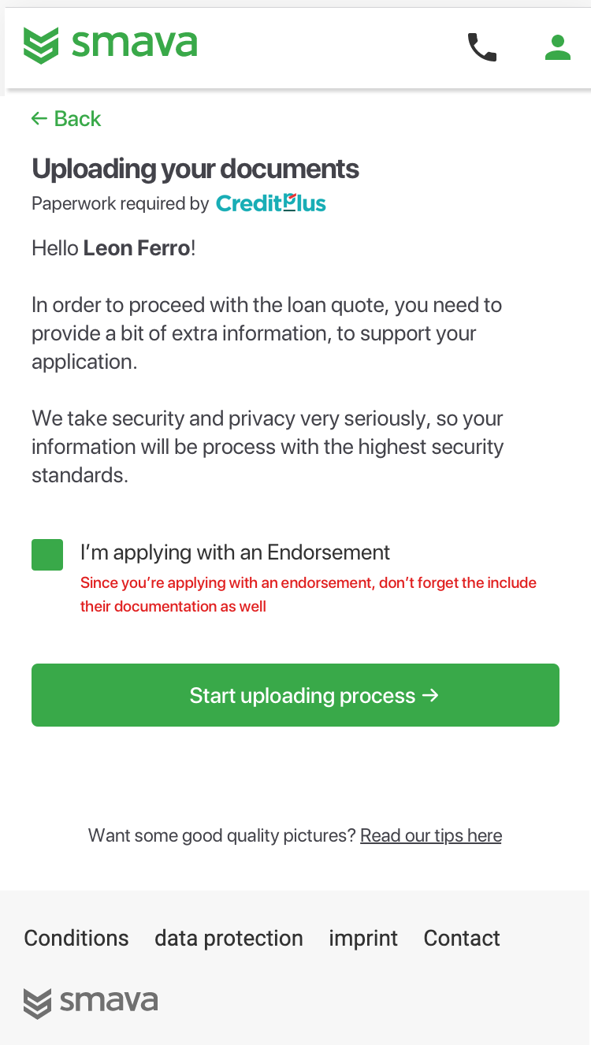Tap the phone call icon
The width and height of the screenshot is (591, 1045).
pos(482,47)
